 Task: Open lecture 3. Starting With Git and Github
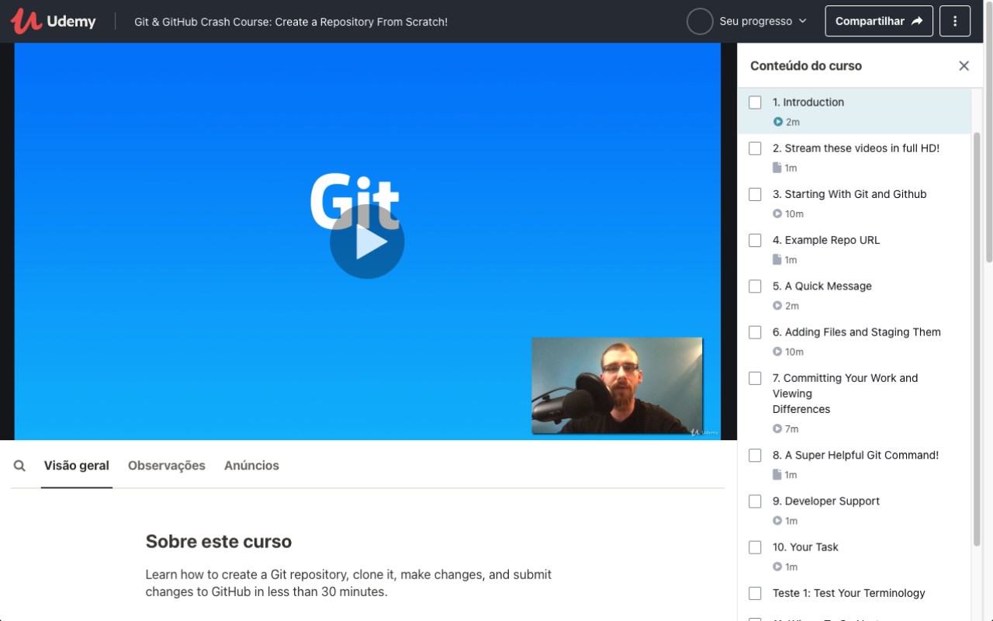pos(854,203)
